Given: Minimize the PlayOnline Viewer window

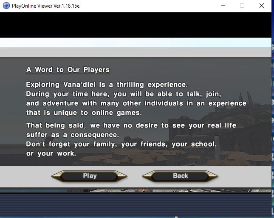Looking at the screenshot, I should coord(223,6).
